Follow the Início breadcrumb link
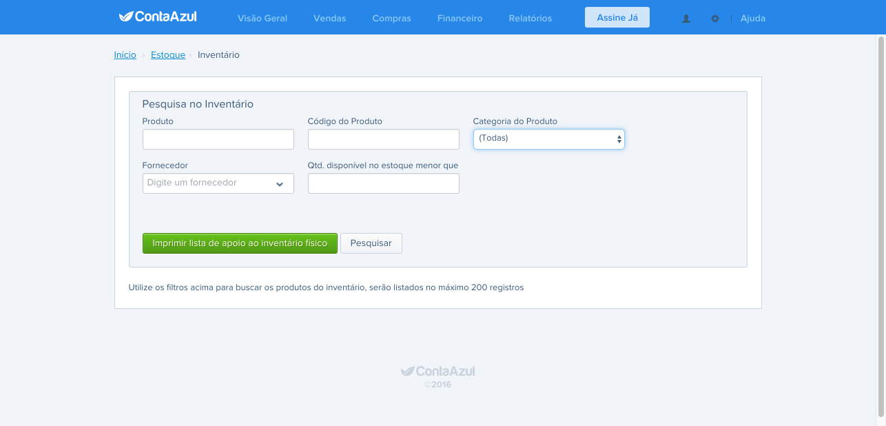The height and width of the screenshot is (426, 886). coord(125,54)
